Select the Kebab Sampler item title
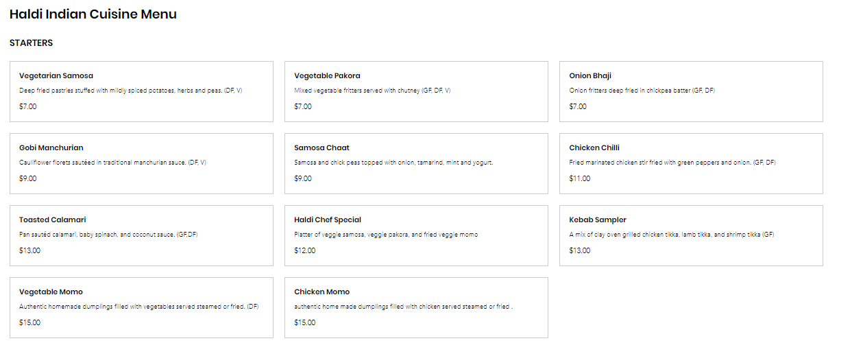863x343 pixels. click(x=598, y=220)
